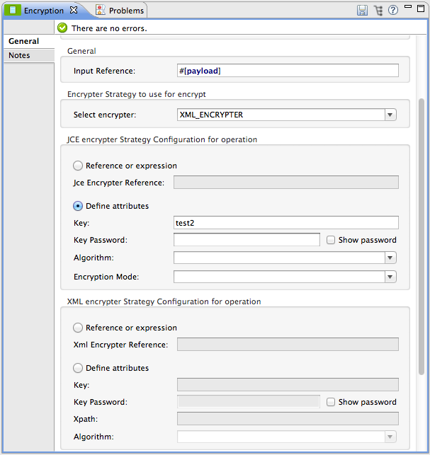Select XML Define attributes radio button
The image size is (430, 455).
(78, 368)
